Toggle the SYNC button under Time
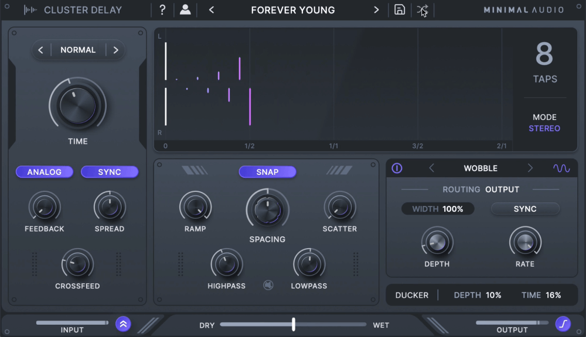This screenshot has width=586, height=337. (x=110, y=172)
